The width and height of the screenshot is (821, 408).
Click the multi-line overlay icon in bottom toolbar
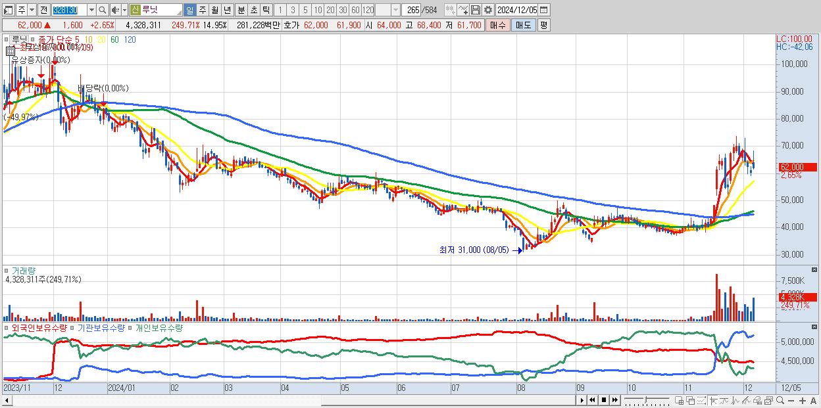pyautogui.click(x=746, y=400)
